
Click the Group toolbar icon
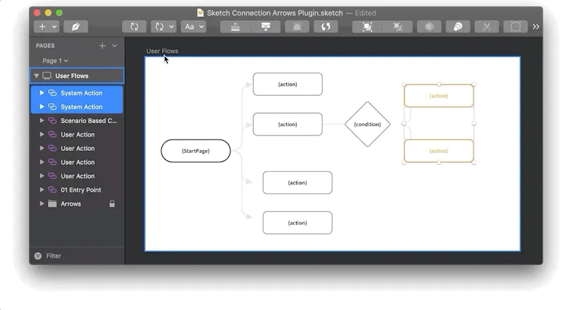coord(367,27)
